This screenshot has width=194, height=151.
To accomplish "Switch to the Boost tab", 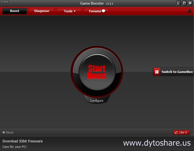I will tap(15, 11).
